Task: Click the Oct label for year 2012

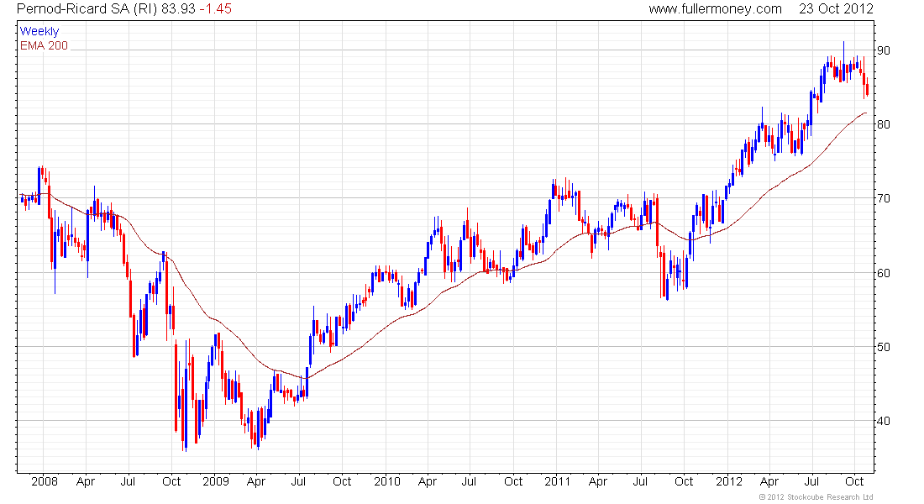Action: [854, 481]
